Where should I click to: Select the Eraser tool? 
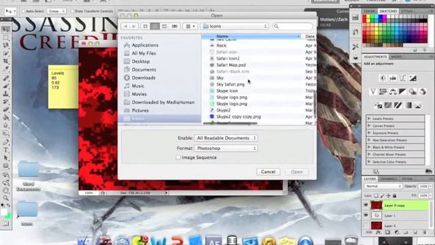click(x=5, y=110)
